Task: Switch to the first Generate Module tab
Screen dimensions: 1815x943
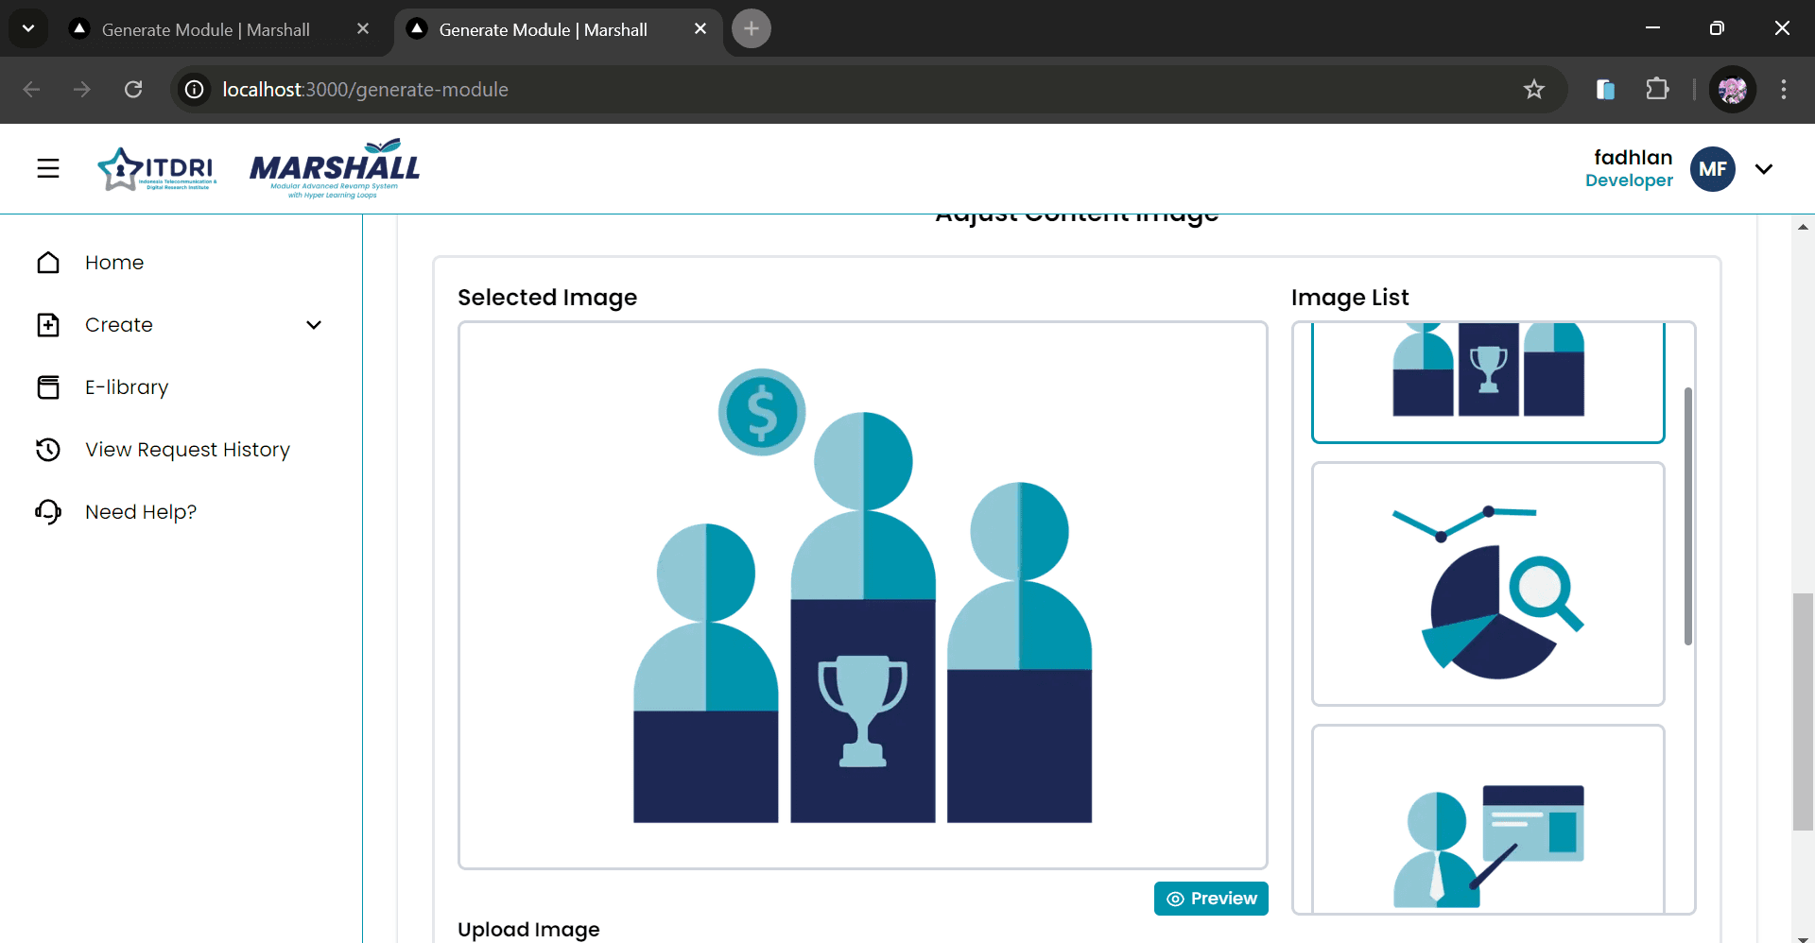Action: point(206,29)
